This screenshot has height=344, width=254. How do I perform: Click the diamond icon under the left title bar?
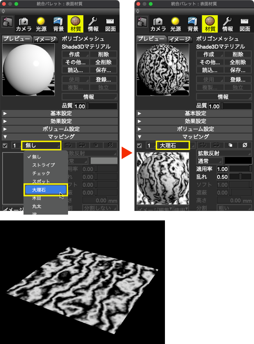[x=3, y=11]
